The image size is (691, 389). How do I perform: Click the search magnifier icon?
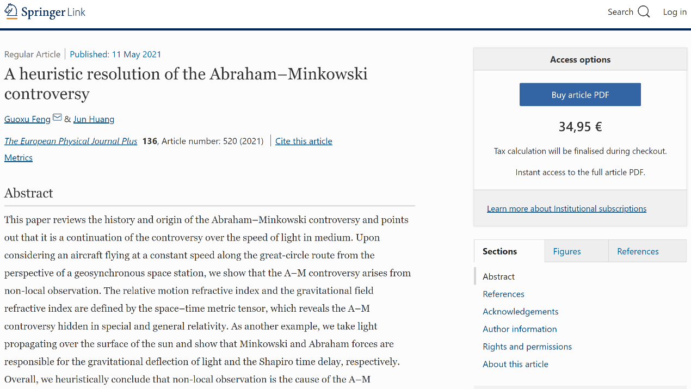click(x=644, y=12)
